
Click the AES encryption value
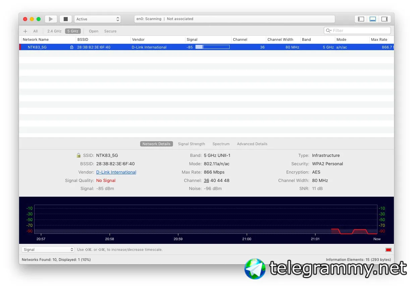click(x=316, y=172)
